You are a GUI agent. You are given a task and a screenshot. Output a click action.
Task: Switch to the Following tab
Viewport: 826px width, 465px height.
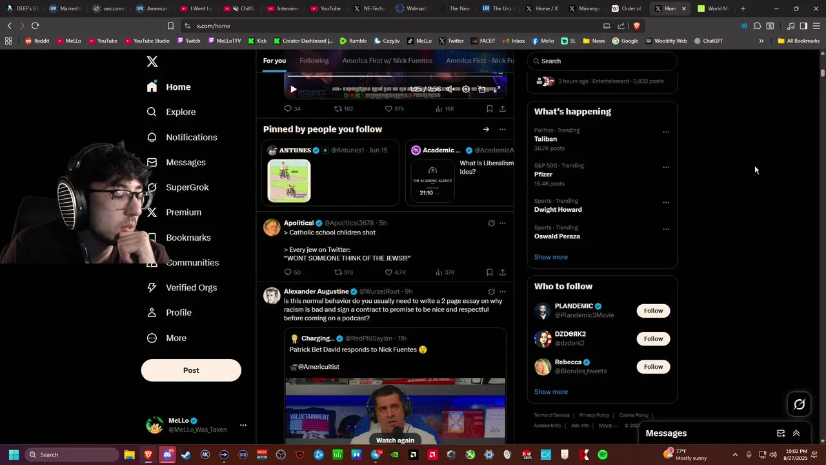314,61
